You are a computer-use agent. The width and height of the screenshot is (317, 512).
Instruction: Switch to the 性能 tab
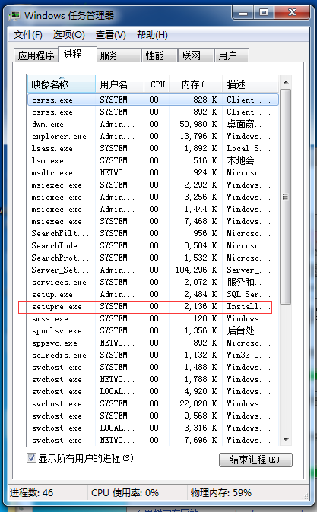[159, 55]
